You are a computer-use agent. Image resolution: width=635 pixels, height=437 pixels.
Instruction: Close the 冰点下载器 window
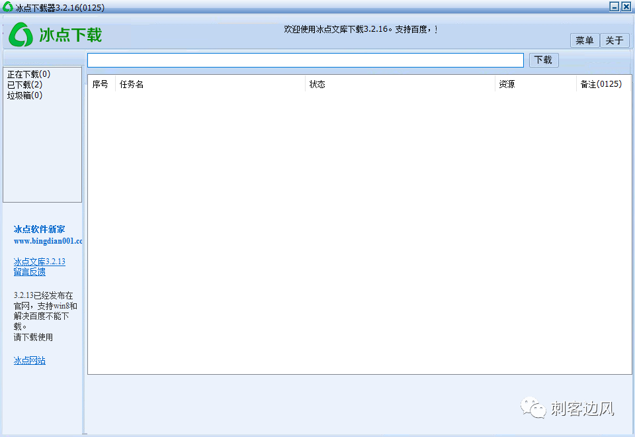tap(626, 7)
